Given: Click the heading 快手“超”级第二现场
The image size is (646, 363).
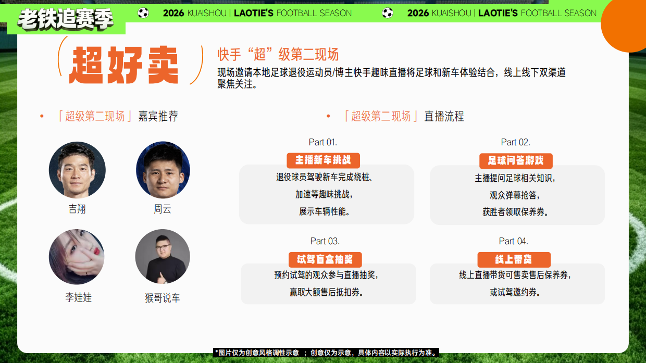Looking at the screenshot, I should pos(278,55).
